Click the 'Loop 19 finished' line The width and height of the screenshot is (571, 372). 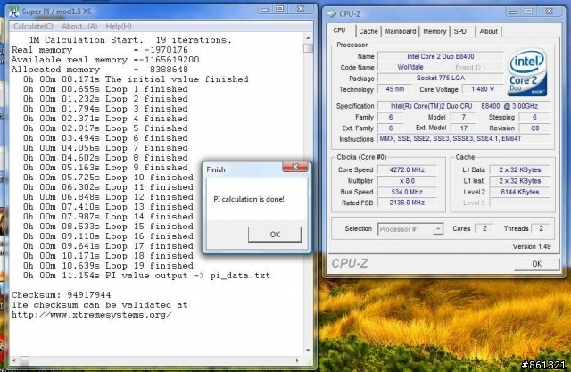(x=108, y=266)
